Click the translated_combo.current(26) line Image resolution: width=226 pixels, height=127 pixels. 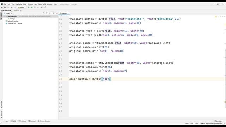[x=90, y=67]
